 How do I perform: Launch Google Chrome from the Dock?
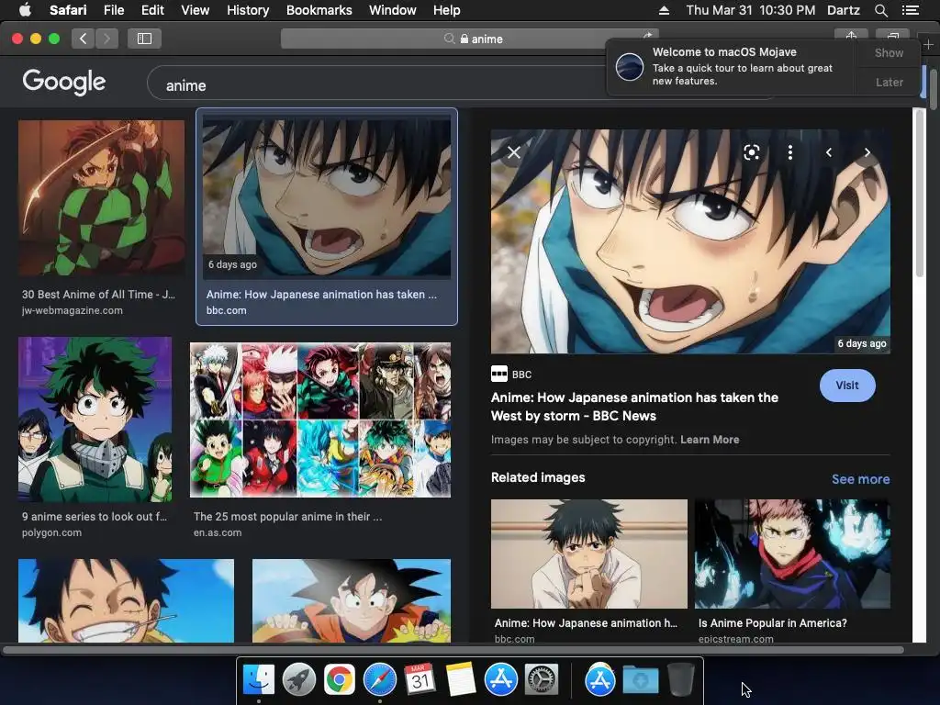(340, 679)
